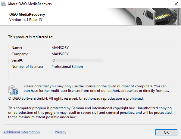Click the Version 14.1 Build 131 text

(x=28, y=20)
